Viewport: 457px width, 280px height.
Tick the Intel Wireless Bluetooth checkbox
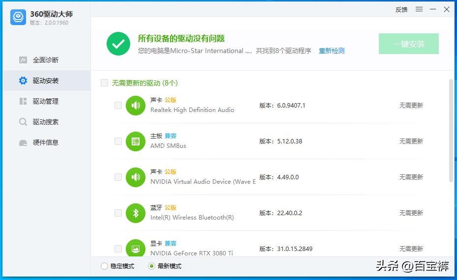(118, 213)
